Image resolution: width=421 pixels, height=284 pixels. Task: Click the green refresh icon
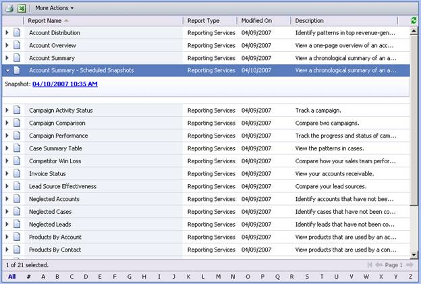pos(414,21)
